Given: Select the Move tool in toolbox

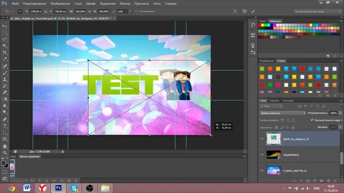Looking at the screenshot, I should (5, 26).
